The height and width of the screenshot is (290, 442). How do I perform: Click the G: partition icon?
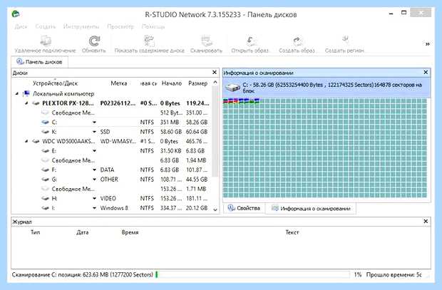coord(45,180)
